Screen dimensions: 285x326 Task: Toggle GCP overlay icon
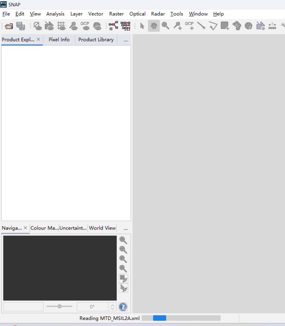pyautogui.click(x=85, y=26)
